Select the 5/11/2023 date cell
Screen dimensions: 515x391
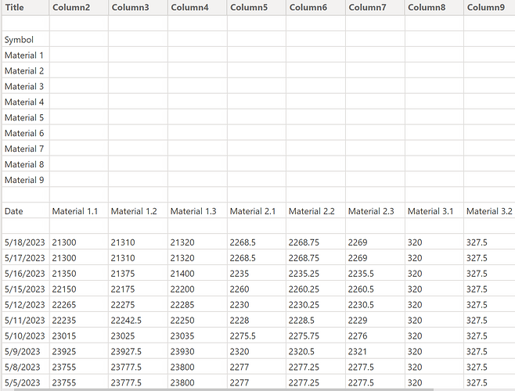26,321
